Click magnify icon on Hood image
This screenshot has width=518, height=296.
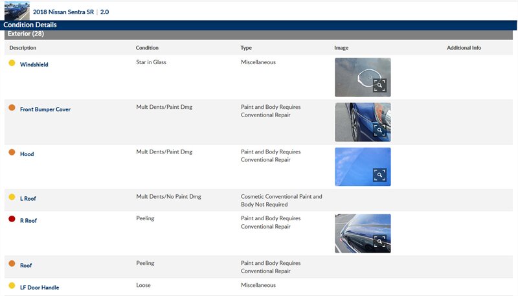pyautogui.click(x=379, y=174)
